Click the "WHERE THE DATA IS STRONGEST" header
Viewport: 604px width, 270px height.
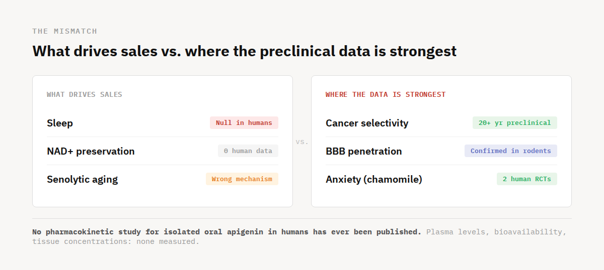point(385,94)
